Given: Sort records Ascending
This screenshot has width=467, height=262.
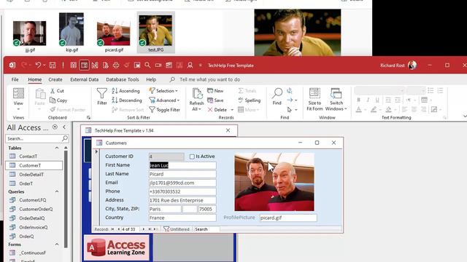Looking at the screenshot, I should pos(126,91).
